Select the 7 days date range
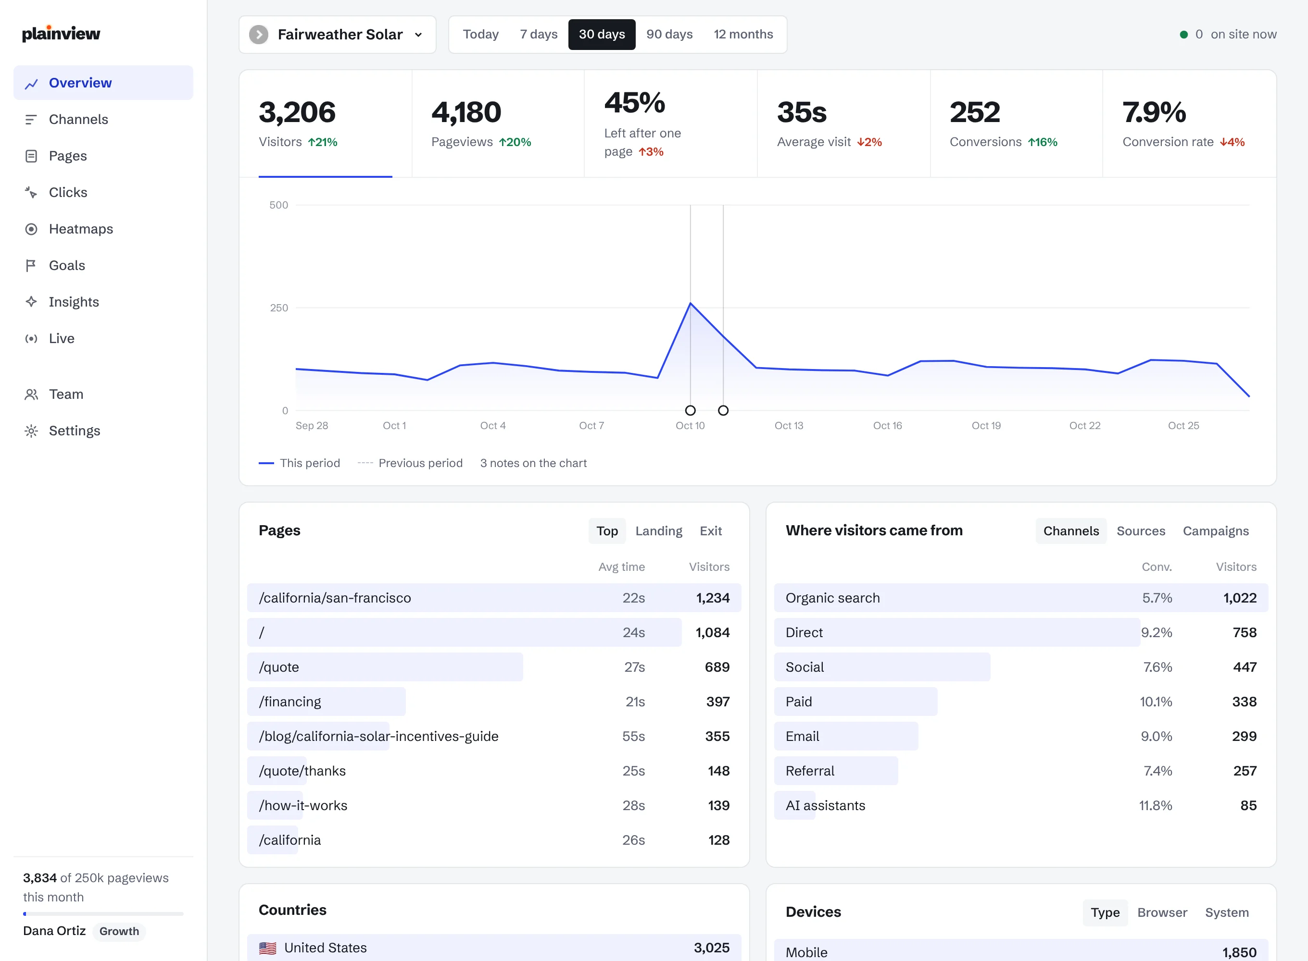 [x=539, y=34]
